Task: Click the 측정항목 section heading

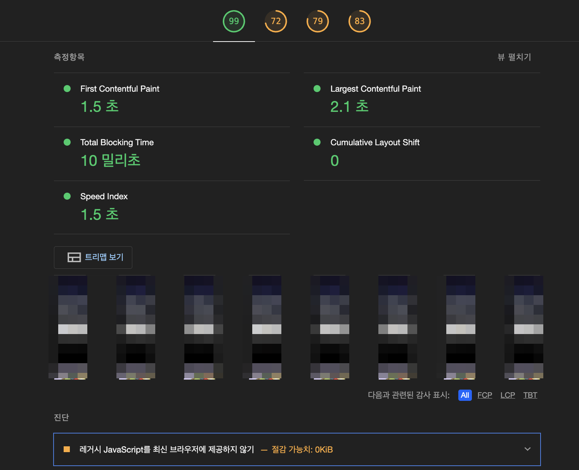Action: (x=69, y=57)
